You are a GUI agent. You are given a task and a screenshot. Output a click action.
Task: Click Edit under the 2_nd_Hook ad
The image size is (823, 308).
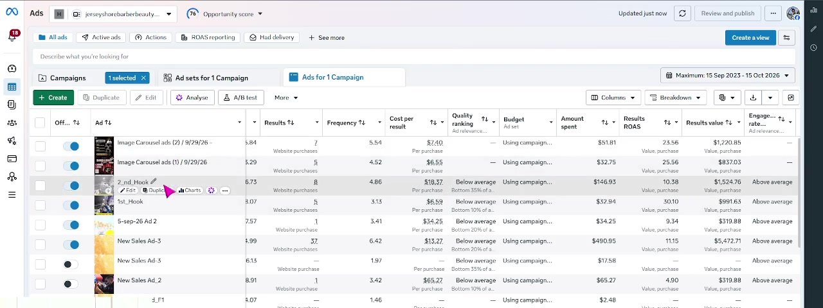click(128, 191)
